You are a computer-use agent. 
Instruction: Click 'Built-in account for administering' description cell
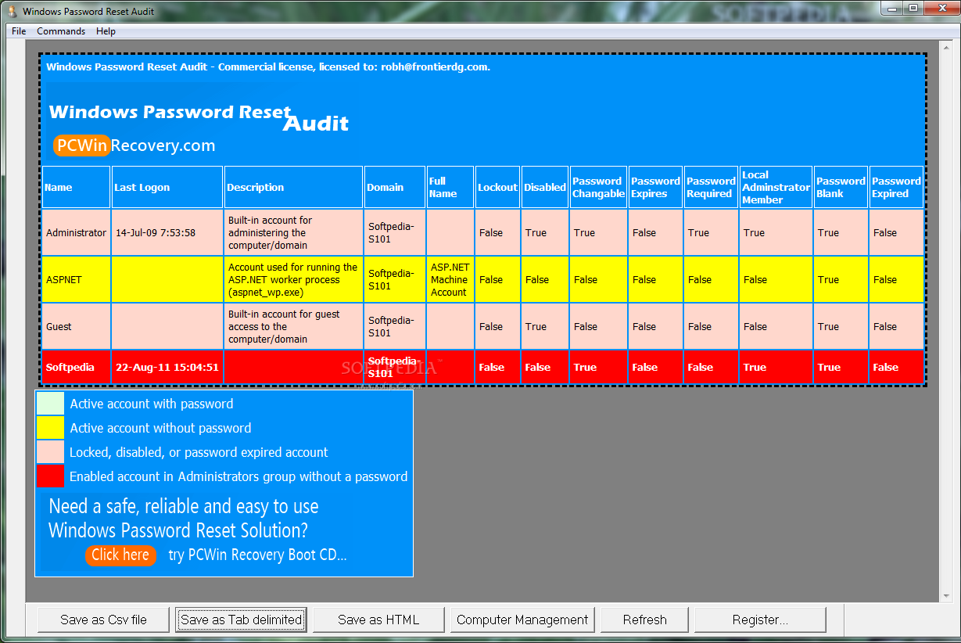point(294,232)
